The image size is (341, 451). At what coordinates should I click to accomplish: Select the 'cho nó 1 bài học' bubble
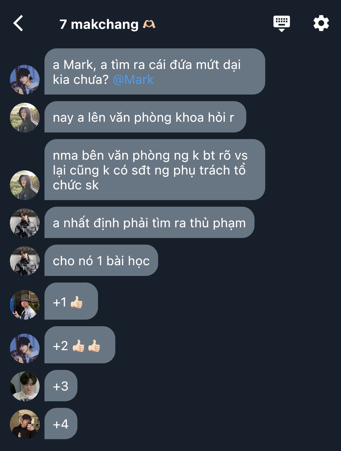pos(101,260)
